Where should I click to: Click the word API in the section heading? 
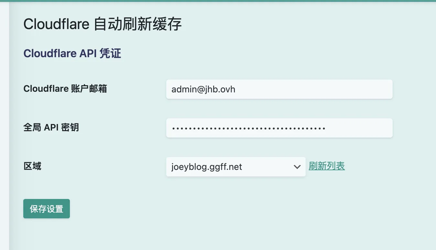pos(88,53)
